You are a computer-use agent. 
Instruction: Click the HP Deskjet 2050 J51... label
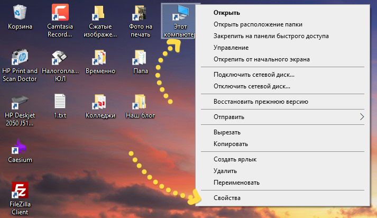[20, 119]
